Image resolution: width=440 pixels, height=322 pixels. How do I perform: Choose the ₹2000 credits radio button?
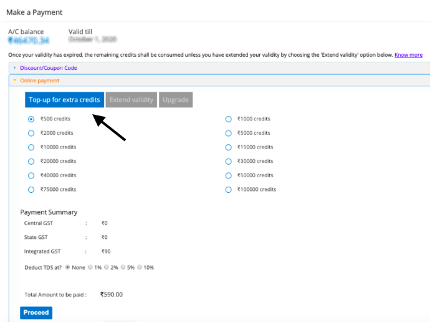coord(31,133)
